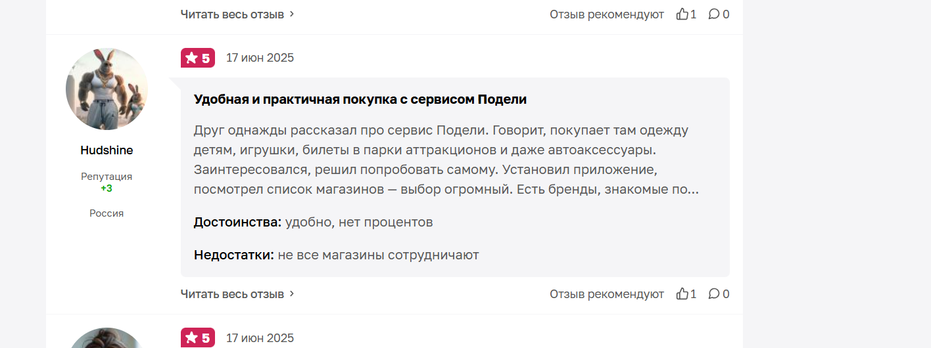The height and width of the screenshot is (348, 931).
Task: Click "Отзыв рекомендуют" on the topmost review
Action: pos(606,14)
